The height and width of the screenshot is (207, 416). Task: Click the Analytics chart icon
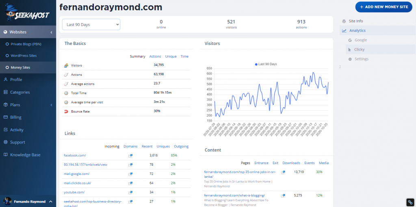coord(344,30)
